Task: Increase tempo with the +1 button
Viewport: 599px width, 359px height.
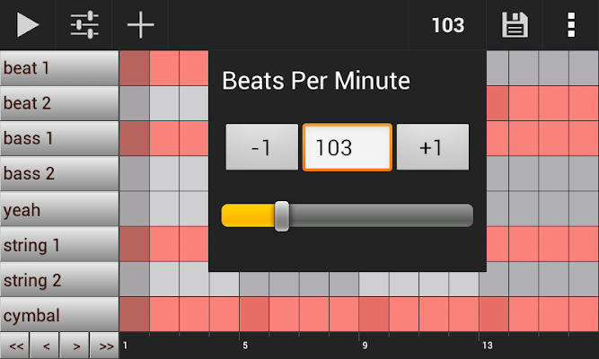Action: coord(433,147)
